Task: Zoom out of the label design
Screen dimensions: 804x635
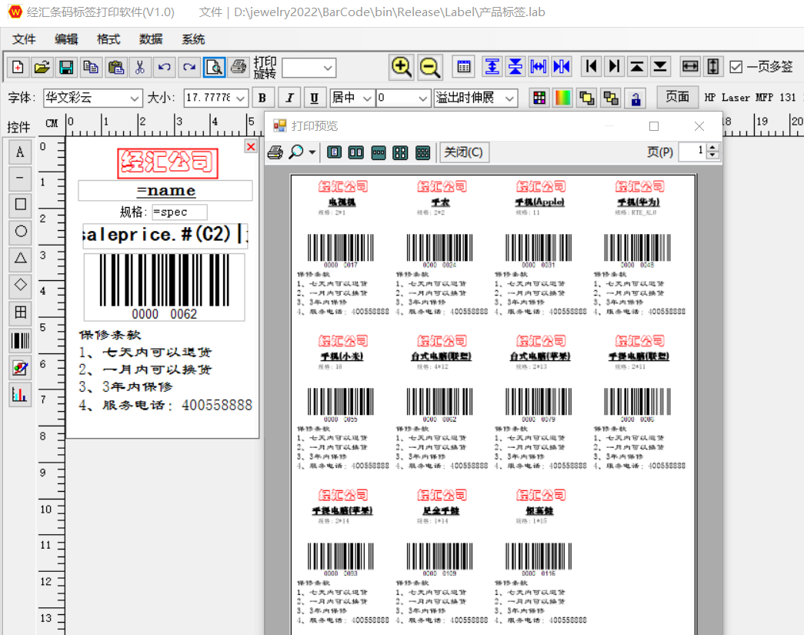Action: (429, 67)
